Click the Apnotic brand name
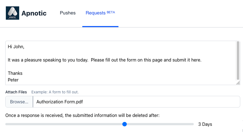Viewport: 243px width, 133px height. tap(34, 13)
